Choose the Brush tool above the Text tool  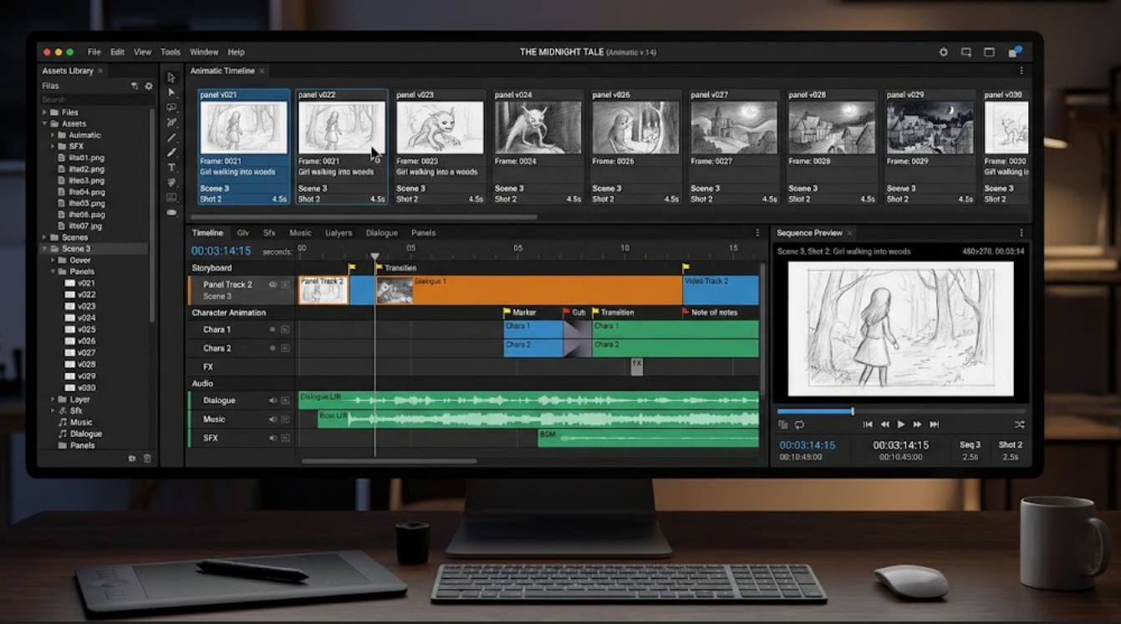(171, 152)
